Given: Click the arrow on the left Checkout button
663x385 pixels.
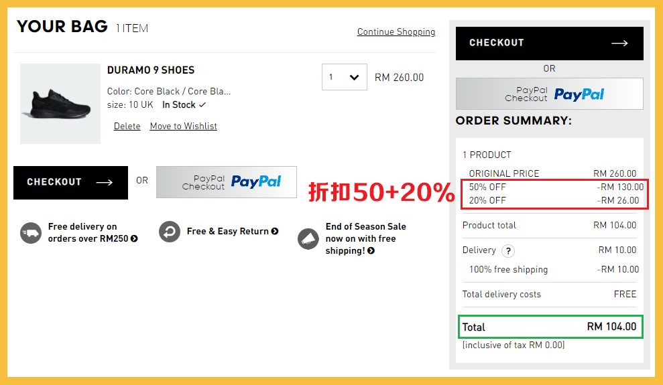Looking at the screenshot, I should tap(105, 182).
